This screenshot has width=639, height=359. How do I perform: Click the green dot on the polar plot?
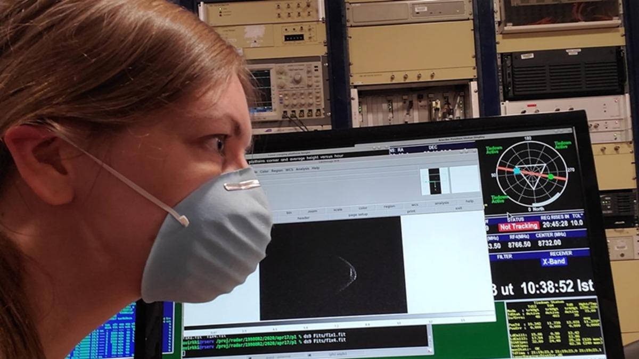tap(551, 177)
